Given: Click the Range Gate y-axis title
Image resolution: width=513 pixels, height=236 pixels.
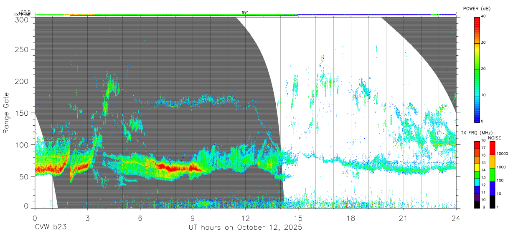Looking at the screenshot, I should pyautogui.click(x=6, y=113).
